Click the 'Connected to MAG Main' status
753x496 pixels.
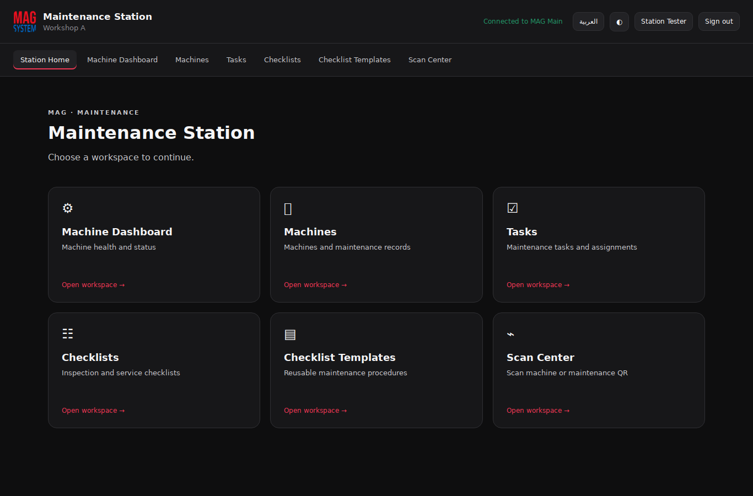point(523,21)
